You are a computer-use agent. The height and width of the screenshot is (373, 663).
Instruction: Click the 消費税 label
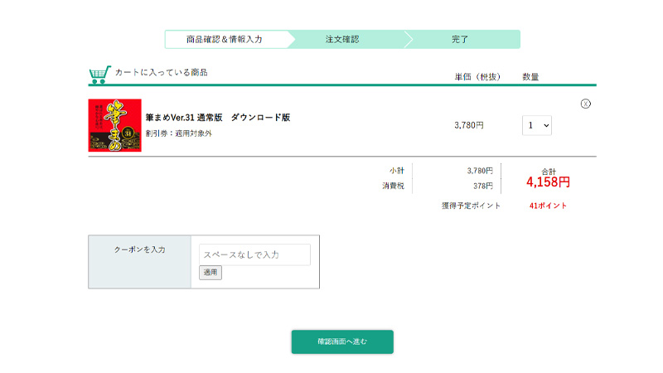[x=393, y=186]
